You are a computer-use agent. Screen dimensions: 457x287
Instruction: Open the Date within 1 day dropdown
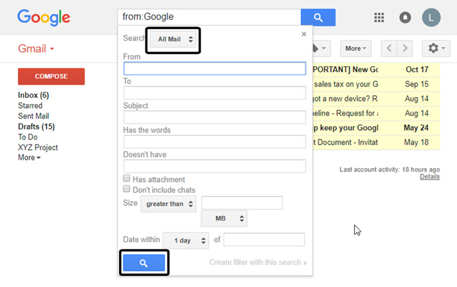click(185, 241)
